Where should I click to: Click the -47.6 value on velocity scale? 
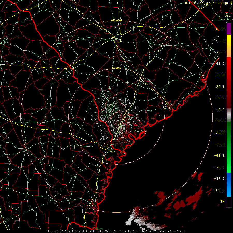click(x=219, y=144)
